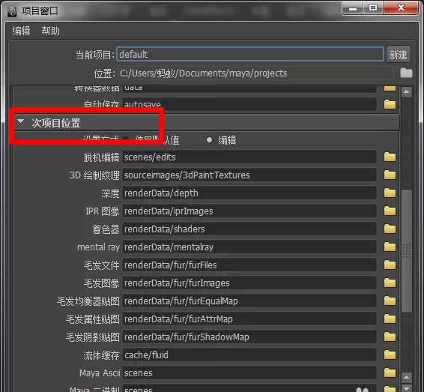This screenshot has width=424, height=392.
Task: Browse folder for scenes/edits path
Action: coord(390,157)
